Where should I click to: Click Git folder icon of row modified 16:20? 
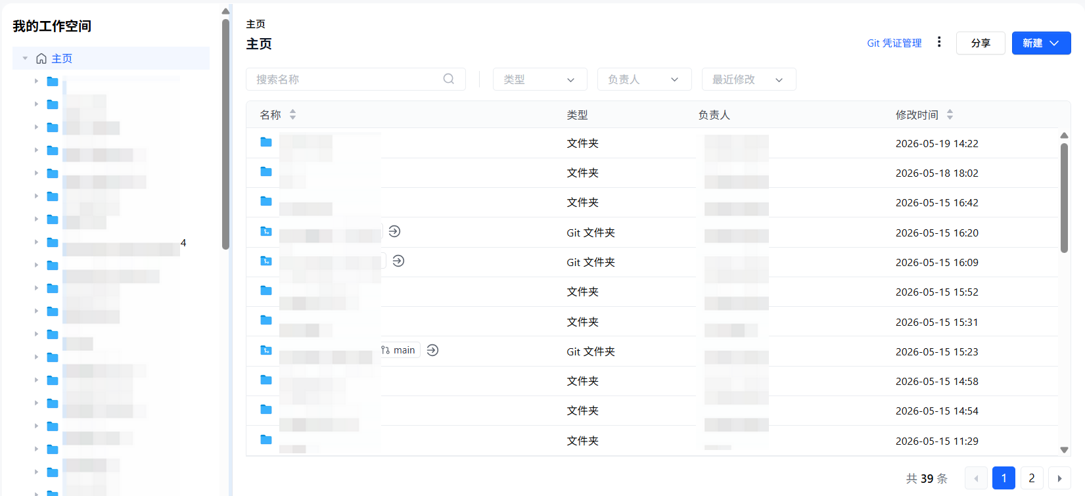tap(266, 231)
